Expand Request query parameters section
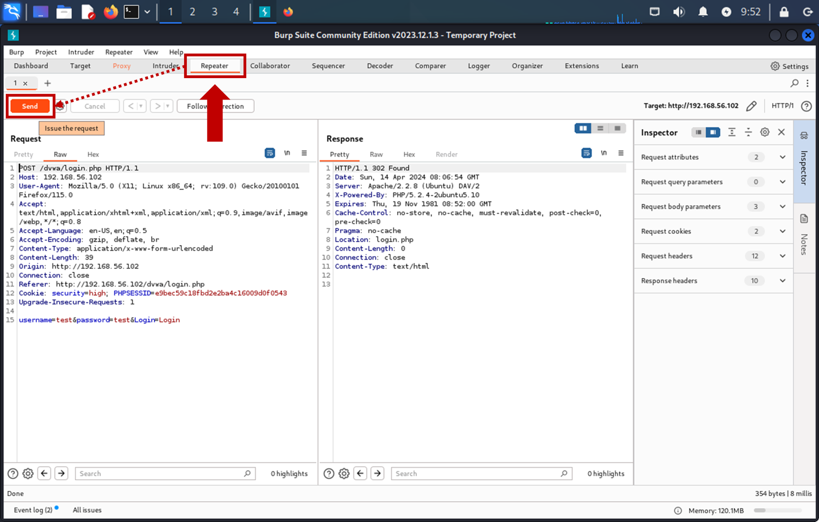This screenshot has width=819, height=522. (713, 182)
